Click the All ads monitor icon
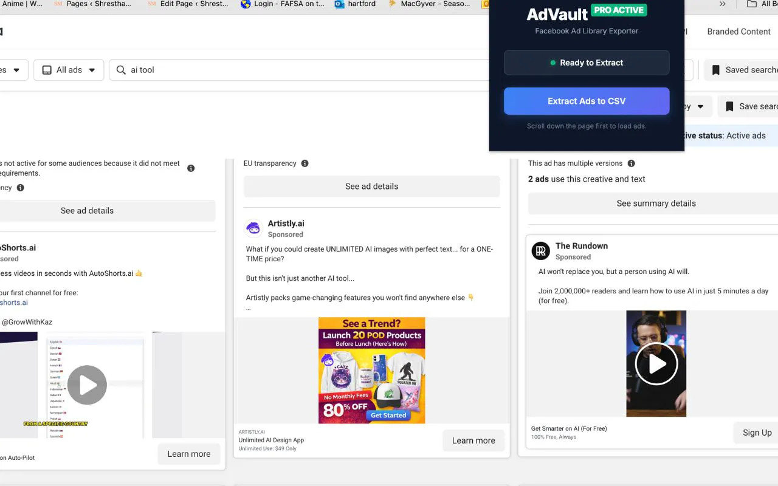 click(47, 70)
